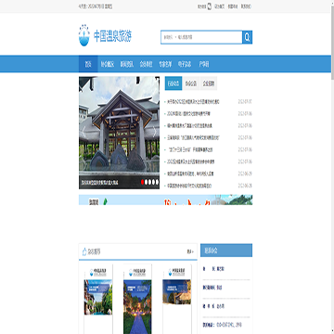334x334 pixels.
Task: Click the water drop icon in magazine section header
Action: click(84, 251)
